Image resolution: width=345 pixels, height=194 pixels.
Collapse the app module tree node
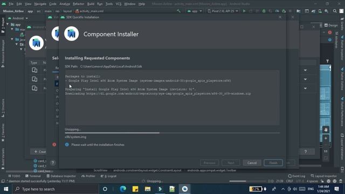pyautogui.click(x=8, y=24)
